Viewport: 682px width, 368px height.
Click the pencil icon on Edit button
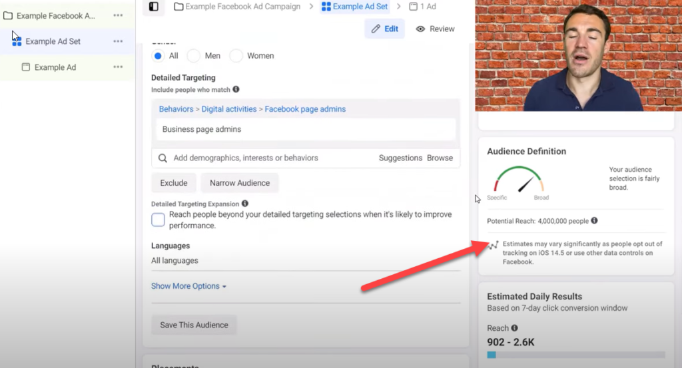(376, 29)
